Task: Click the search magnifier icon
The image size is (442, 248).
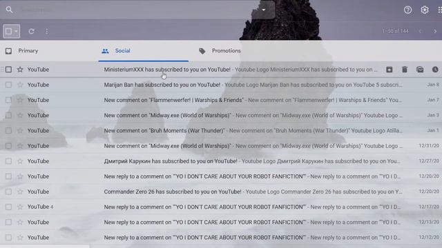Action: click(x=9, y=10)
